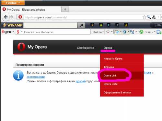Click the orange swirl icon on Winamp toolbar
The height and width of the screenshot is (121, 162).
pyautogui.click(x=92, y=25)
